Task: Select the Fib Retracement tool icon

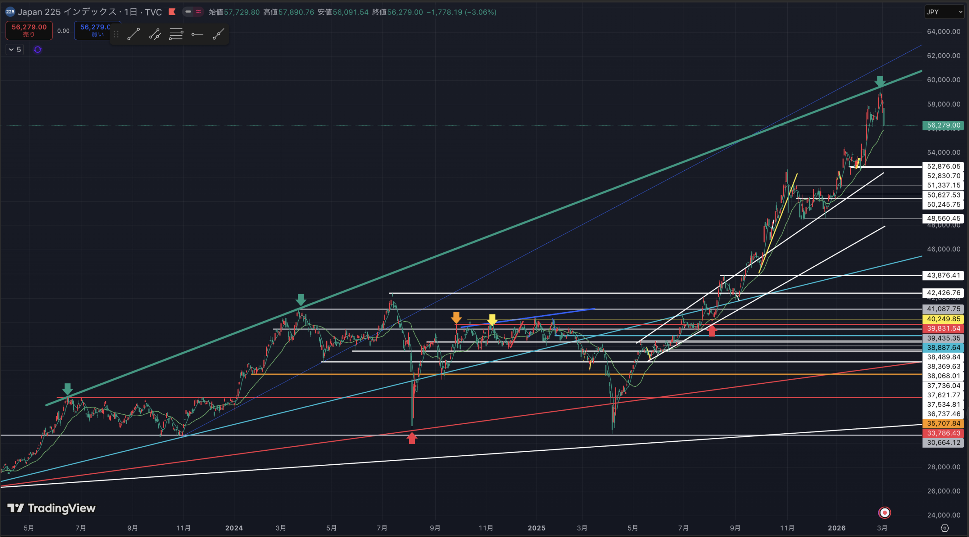Action: (176, 34)
